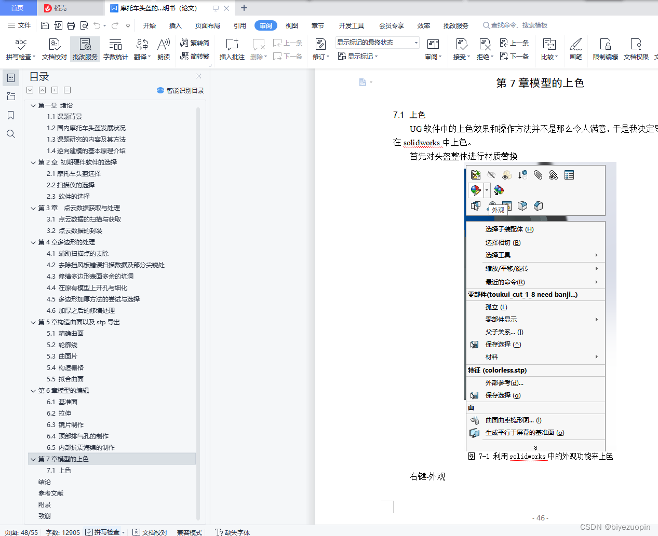Click the 翻译 translate icon
Viewport: 658px width, 536px height.
click(140, 49)
